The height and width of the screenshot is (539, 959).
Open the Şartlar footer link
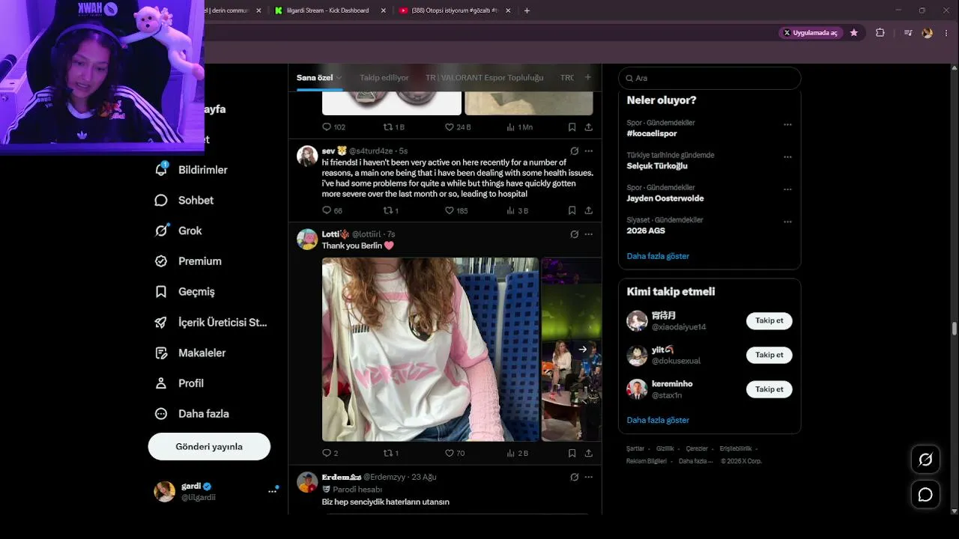click(635, 448)
